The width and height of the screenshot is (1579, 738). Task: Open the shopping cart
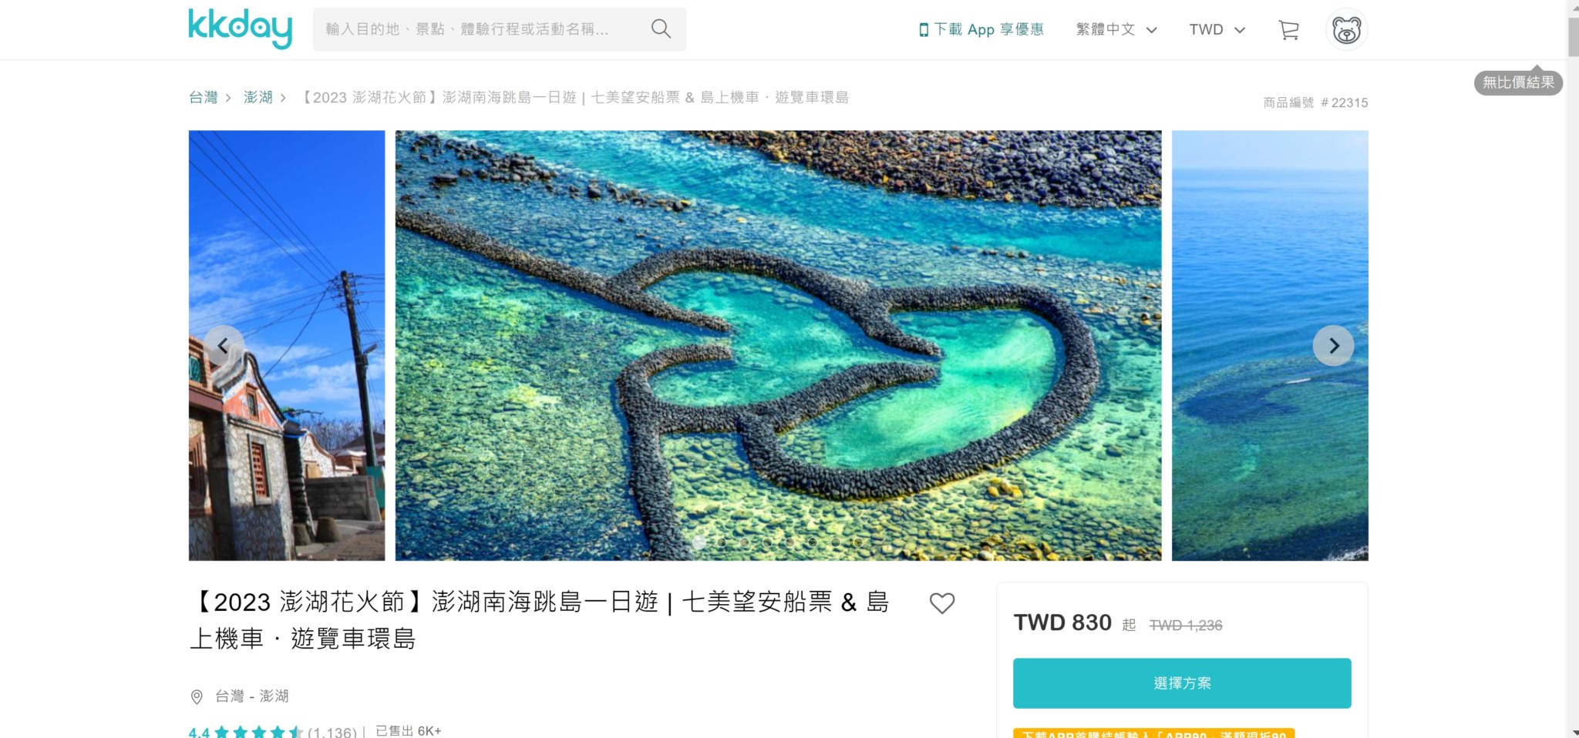coord(1288,30)
